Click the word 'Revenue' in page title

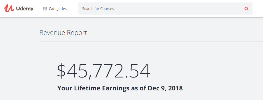[52, 33]
